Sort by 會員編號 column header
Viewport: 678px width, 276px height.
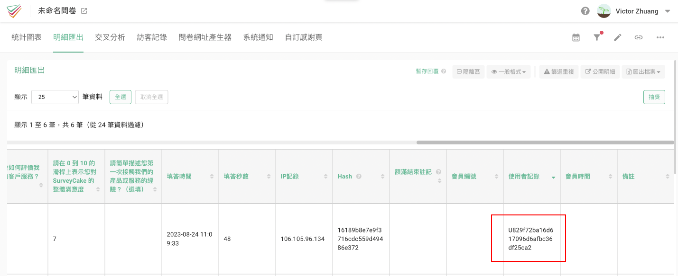[474, 176]
